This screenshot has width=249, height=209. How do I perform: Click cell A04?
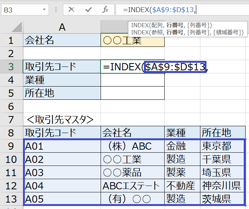pyautogui.click(x=62, y=186)
